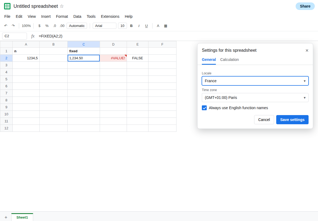Open the Time zone dropdown
This screenshot has width=318, height=221.
coord(255,98)
